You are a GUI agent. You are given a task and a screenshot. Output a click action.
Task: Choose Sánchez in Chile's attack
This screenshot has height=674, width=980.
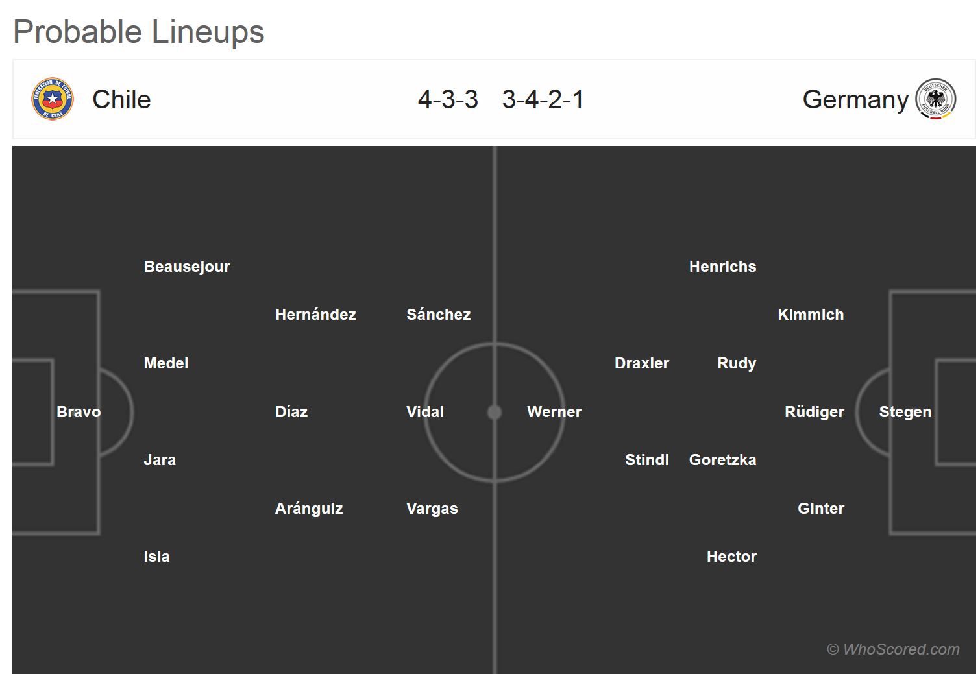[x=438, y=315]
